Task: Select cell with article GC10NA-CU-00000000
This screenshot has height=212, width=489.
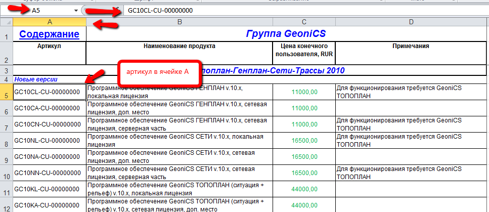Action: pos(49,157)
